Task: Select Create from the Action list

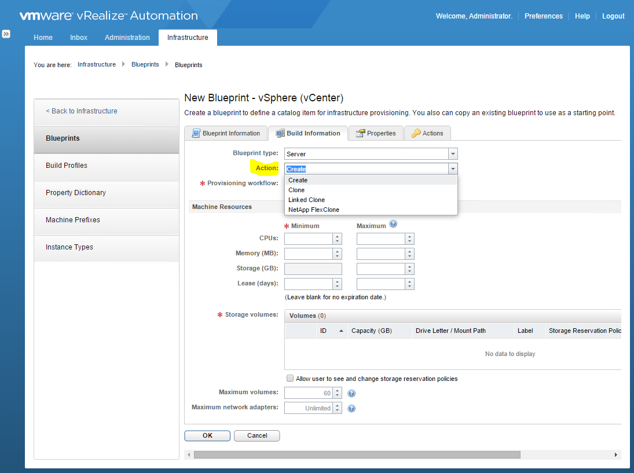Action: (371, 180)
